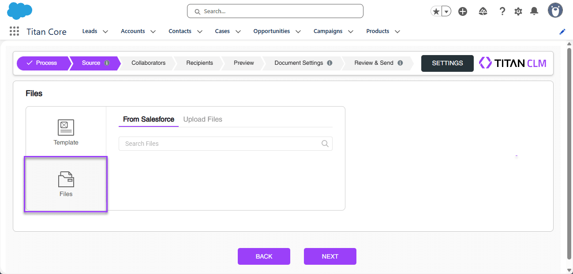Screen dimensions: 573x274
Task: Open the Setup gear icon
Action: 518,11
